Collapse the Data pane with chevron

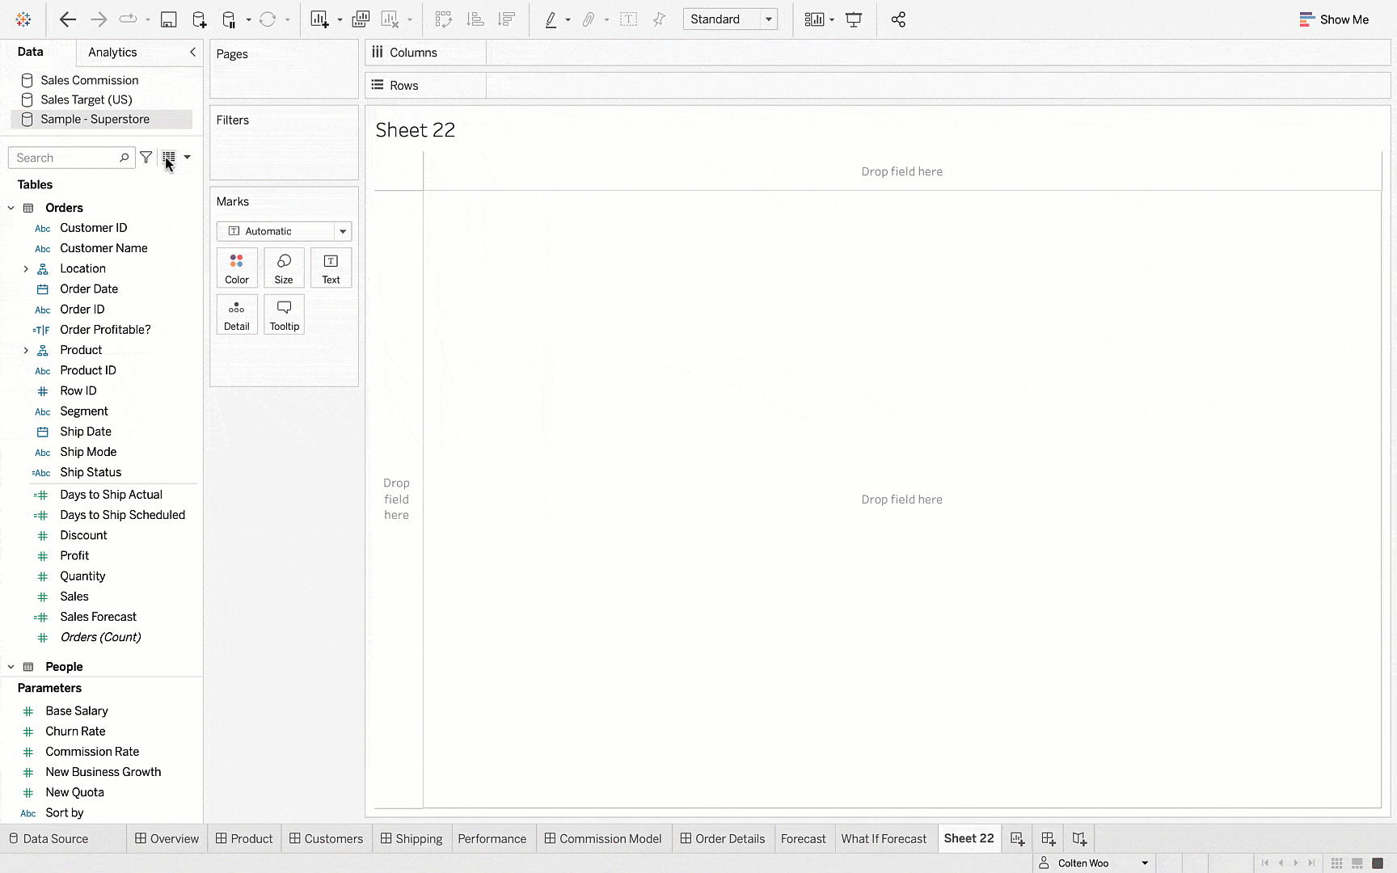[x=192, y=52]
